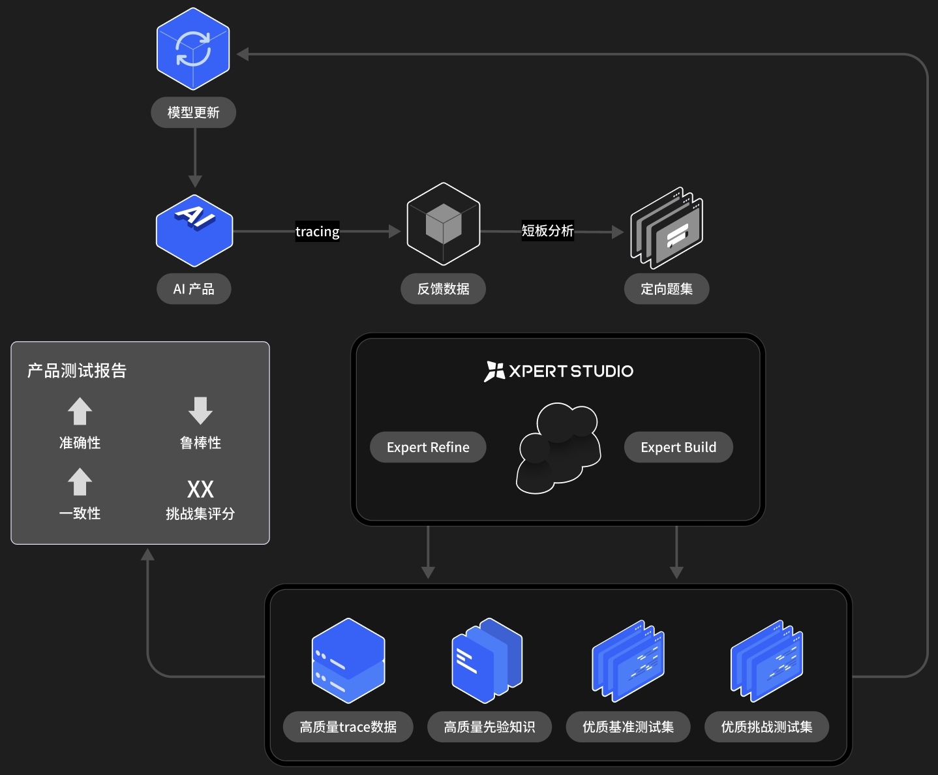Click the 定向题集 label pill
The width and height of the screenshot is (938, 775).
[x=666, y=289]
